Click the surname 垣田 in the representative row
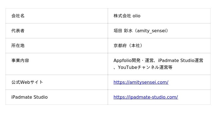The width and height of the screenshot is (221, 113). 118,31
